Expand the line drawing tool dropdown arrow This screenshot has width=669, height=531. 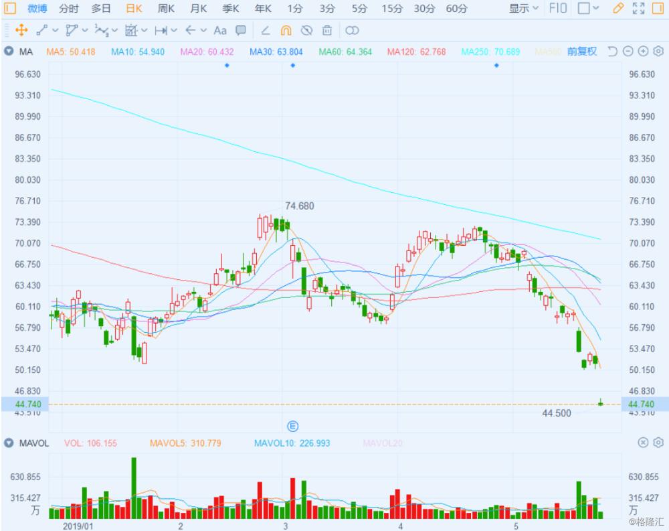[55, 30]
